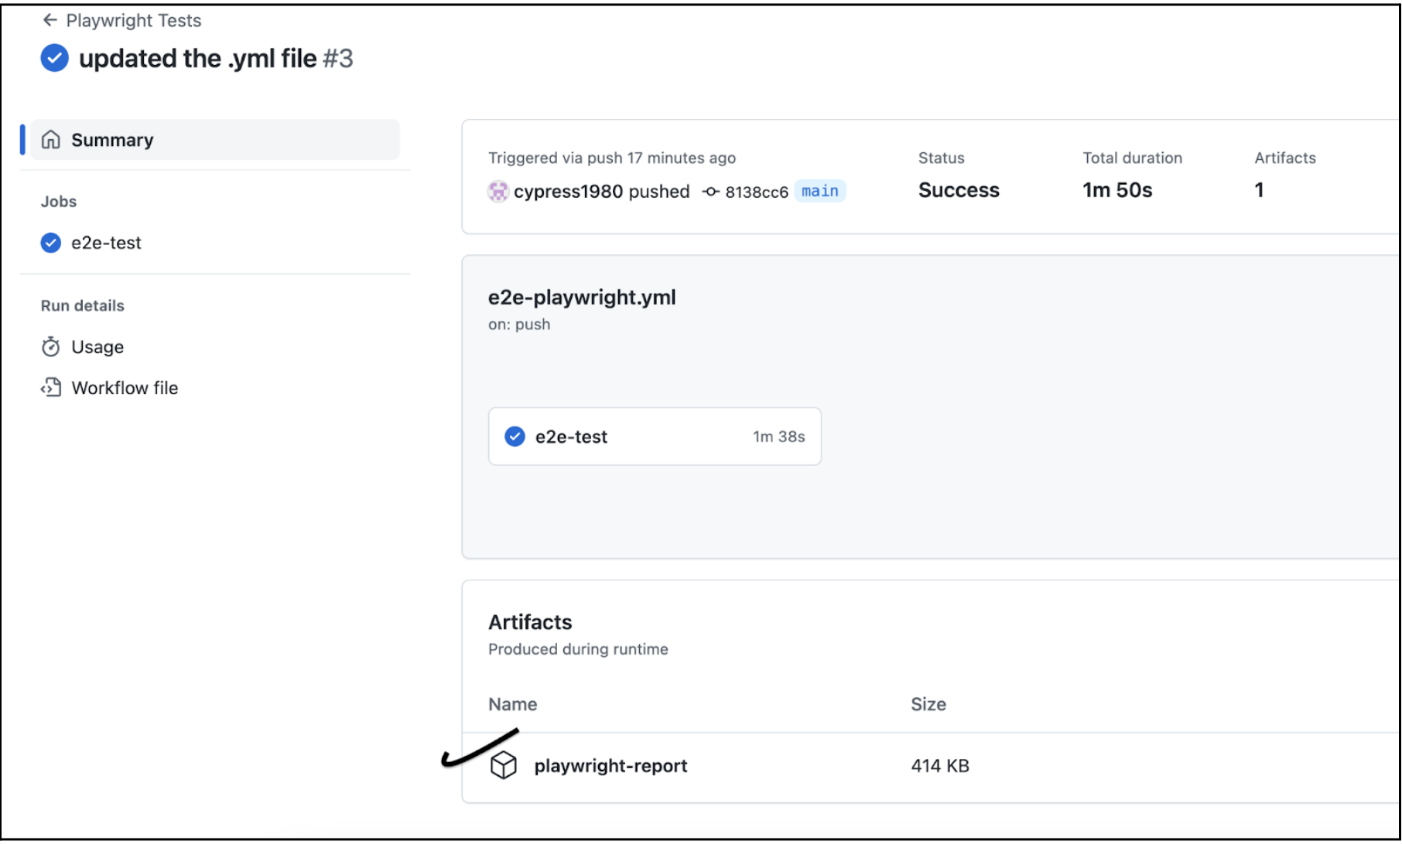Screen dimensions: 1402x844
Task: Download the playwright-report artifact
Action: (x=610, y=766)
